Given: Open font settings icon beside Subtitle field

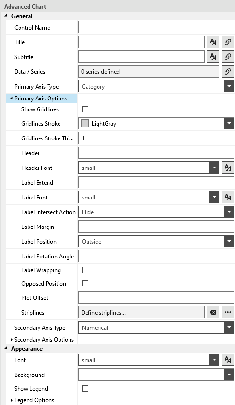Looking at the screenshot, I should click(x=213, y=57).
